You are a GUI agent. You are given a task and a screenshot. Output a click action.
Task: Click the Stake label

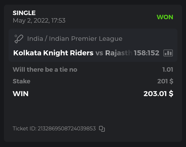point(21,81)
